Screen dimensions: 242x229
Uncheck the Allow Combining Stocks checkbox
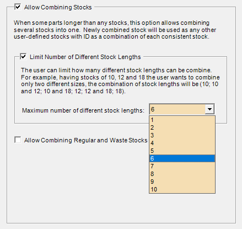18,7
